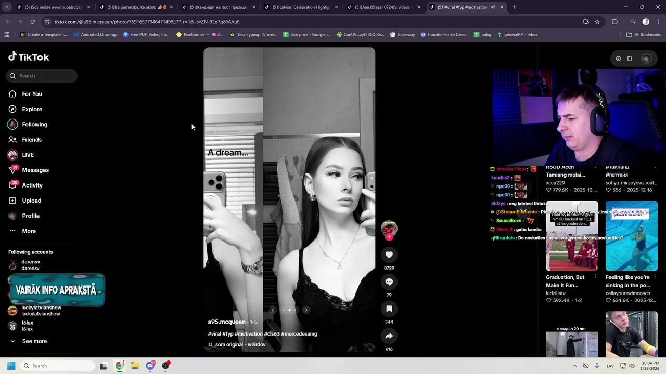Viewport: 666px width, 374px height.
Task: Open the Windows Start menu
Action: 11,366
